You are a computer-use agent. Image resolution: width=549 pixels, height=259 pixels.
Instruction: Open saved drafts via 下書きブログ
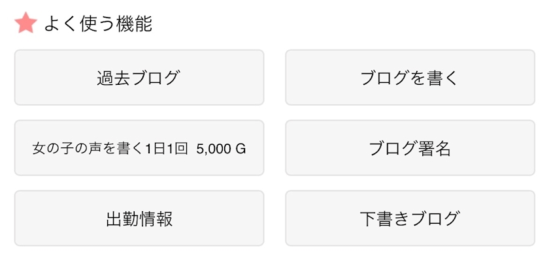tap(410, 218)
